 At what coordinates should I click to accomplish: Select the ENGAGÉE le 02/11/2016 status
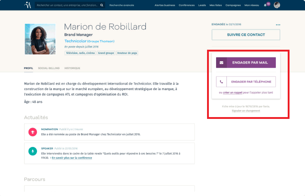coord(226,24)
